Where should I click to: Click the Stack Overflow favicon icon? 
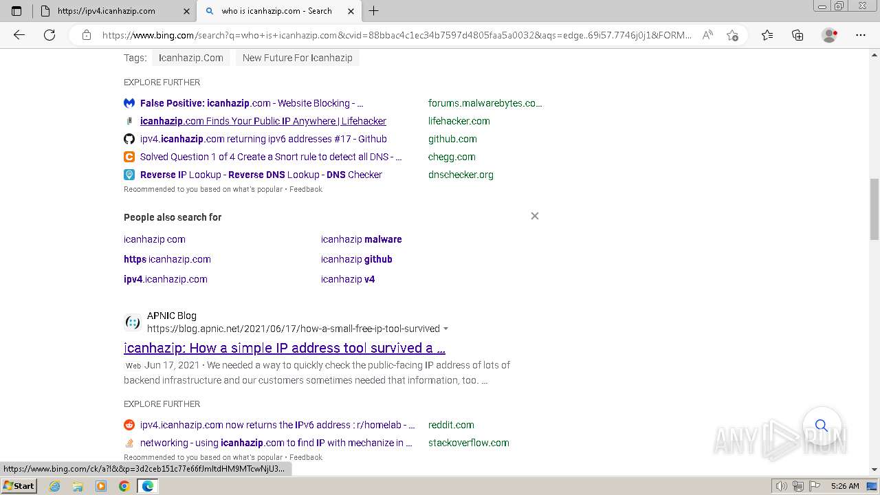(x=129, y=443)
